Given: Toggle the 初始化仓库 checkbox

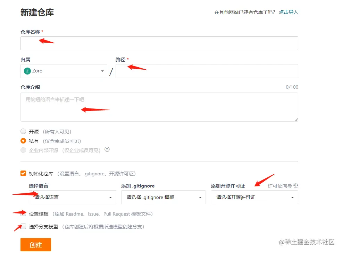Looking at the screenshot, I should tap(23, 173).
